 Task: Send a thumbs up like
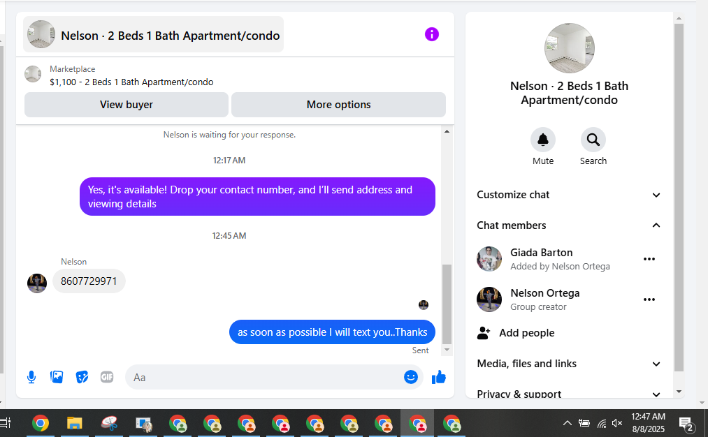pos(438,377)
